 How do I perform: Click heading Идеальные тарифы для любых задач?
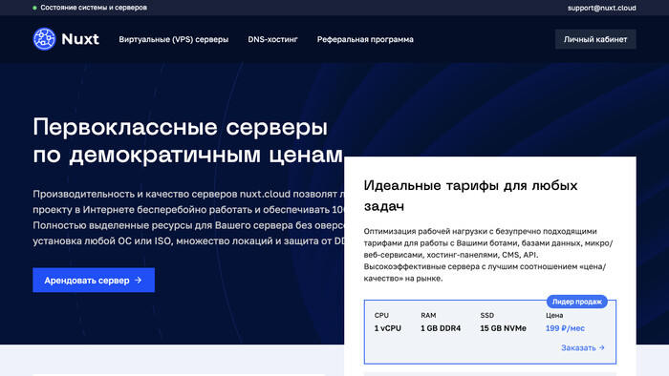point(470,196)
